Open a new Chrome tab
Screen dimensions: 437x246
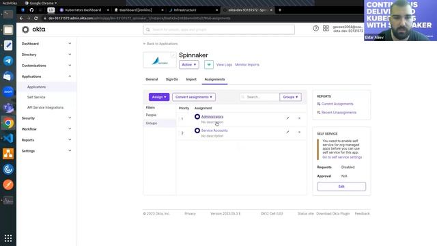280,10
